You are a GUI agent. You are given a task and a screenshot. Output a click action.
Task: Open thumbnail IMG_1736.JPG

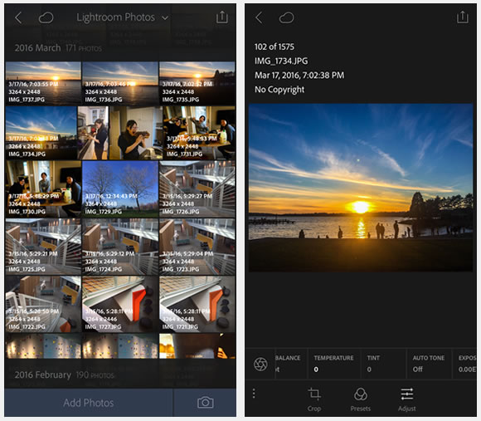[120, 83]
